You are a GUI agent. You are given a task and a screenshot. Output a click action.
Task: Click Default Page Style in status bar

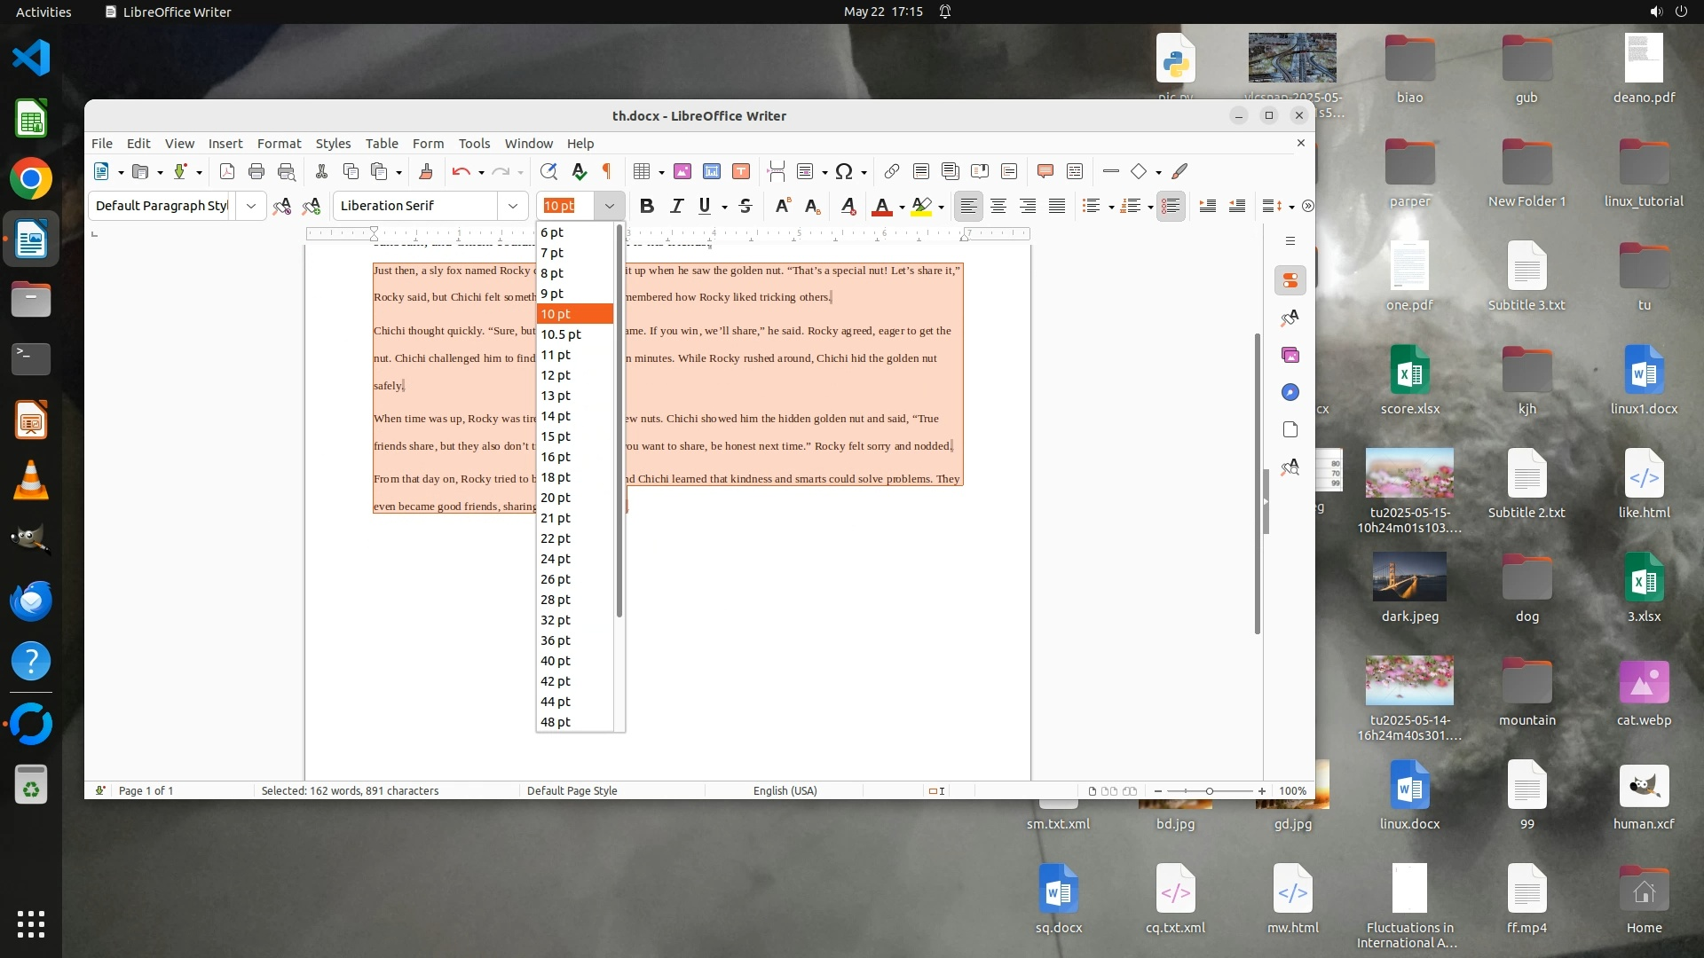click(x=572, y=790)
